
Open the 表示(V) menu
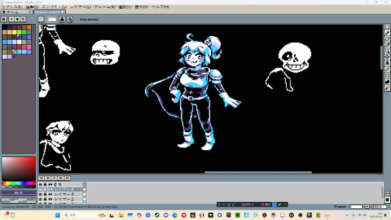coord(141,7)
